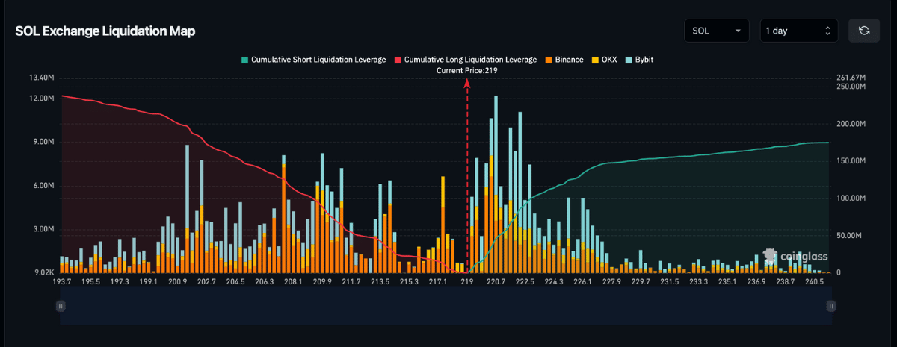This screenshot has width=897, height=347.
Task: Click the left range handle pause icon
Action: point(61,306)
